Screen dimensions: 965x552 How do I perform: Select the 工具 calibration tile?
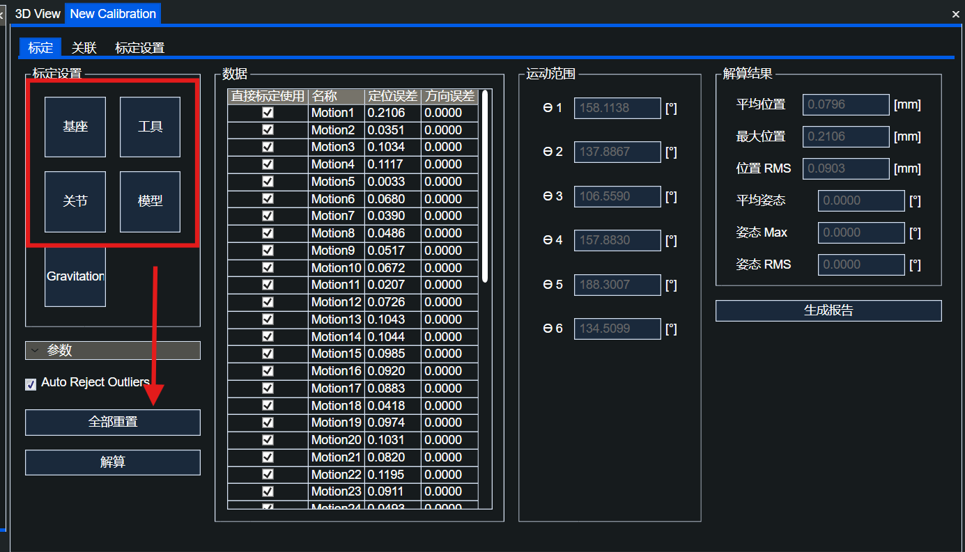[150, 127]
